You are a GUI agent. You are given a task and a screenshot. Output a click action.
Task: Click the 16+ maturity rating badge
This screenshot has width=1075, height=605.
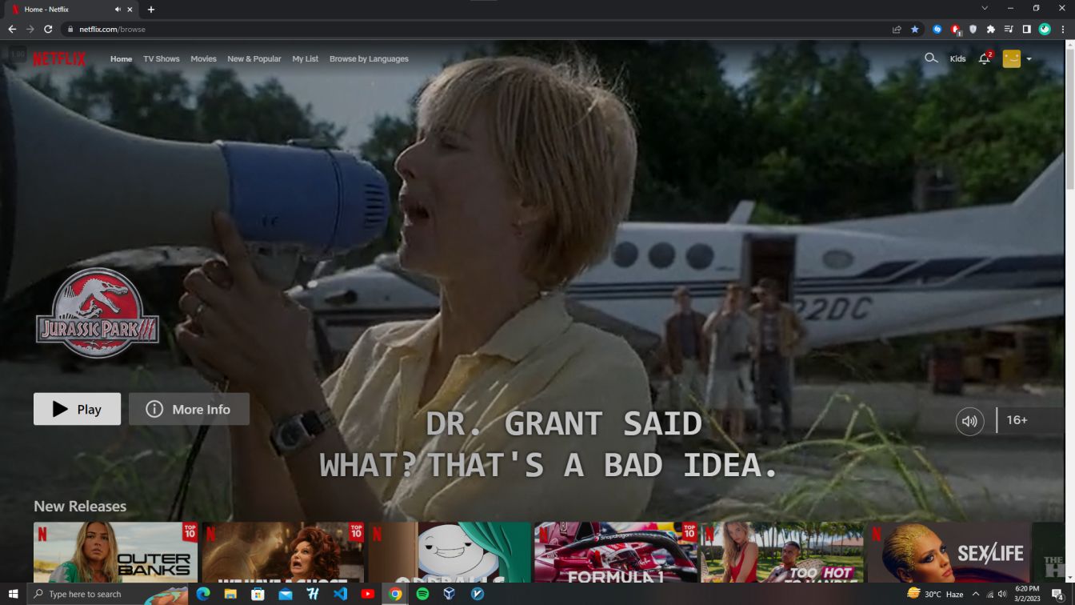(x=1017, y=420)
